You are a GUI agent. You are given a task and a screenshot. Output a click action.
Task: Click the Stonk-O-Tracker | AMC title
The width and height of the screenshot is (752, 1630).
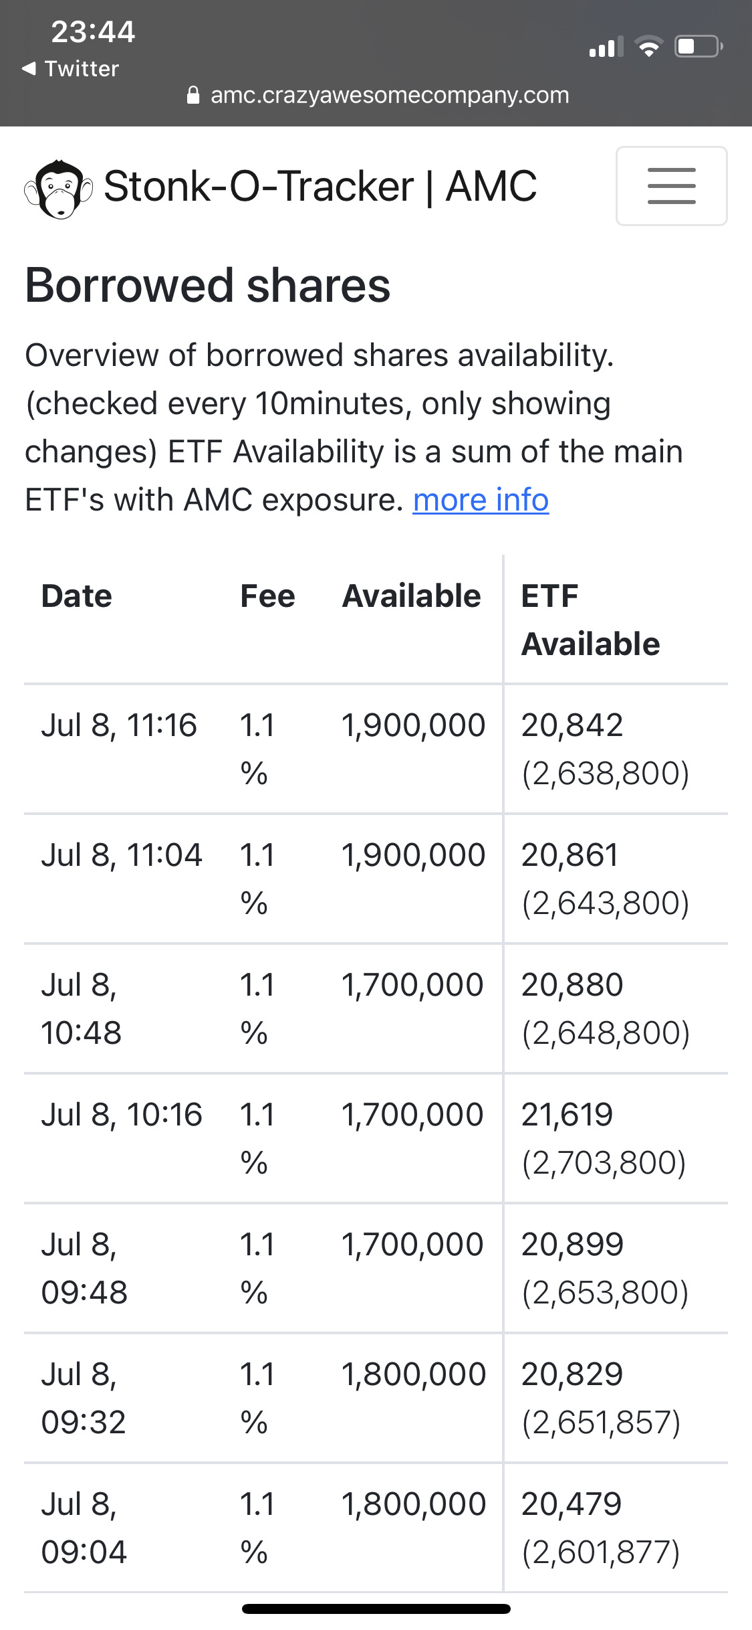(320, 186)
